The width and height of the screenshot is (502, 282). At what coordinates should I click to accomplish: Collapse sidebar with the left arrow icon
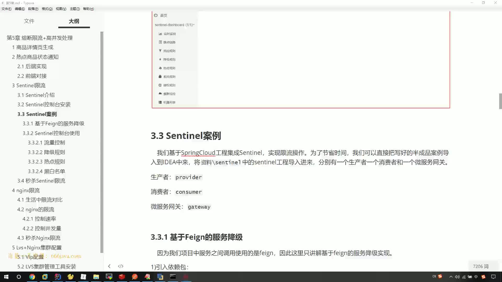pos(109,266)
